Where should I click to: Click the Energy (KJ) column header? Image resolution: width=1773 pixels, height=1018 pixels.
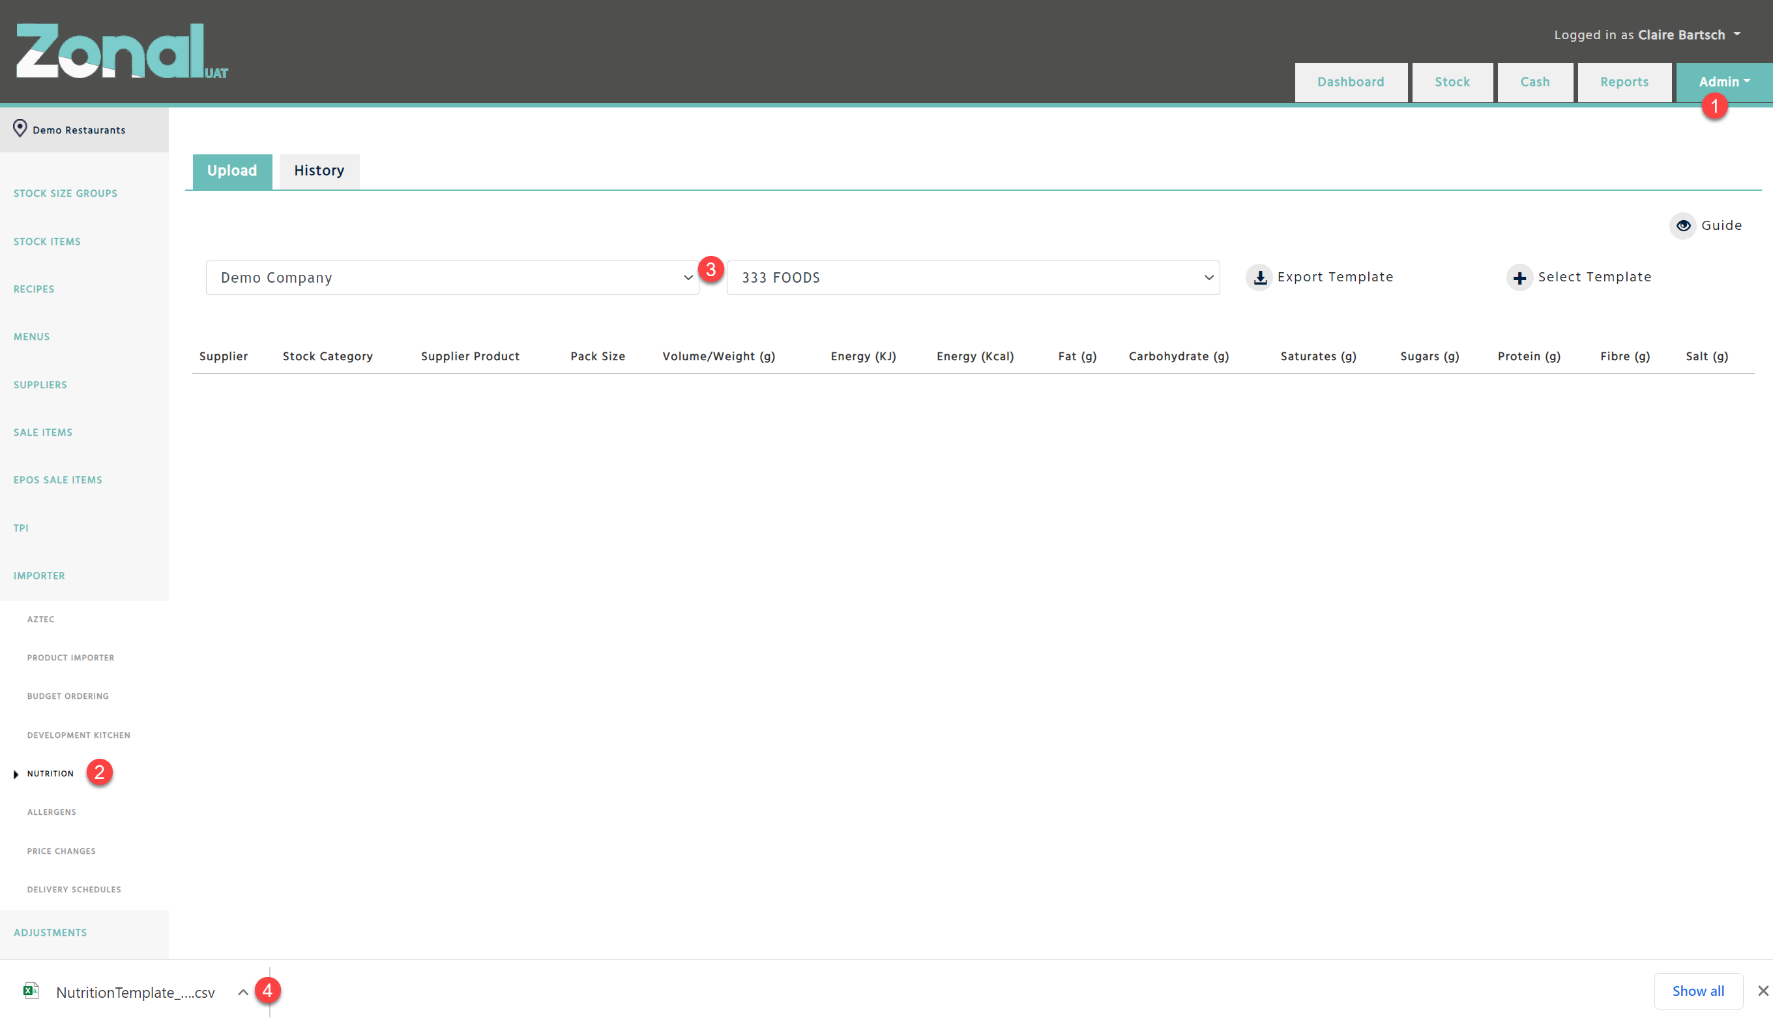pos(864,356)
